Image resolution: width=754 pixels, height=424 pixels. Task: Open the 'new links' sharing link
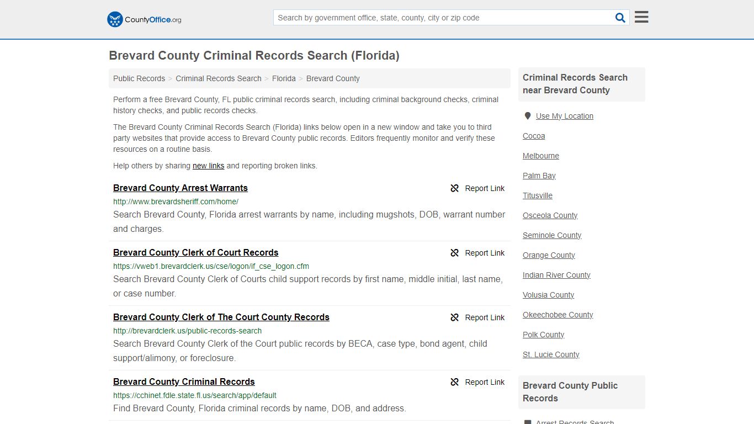click(208, 166)
